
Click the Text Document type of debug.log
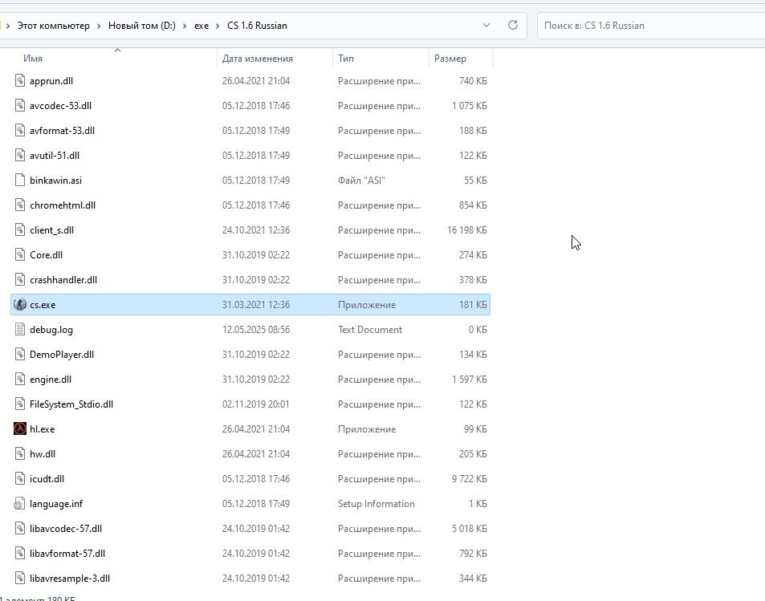pyautogui.click(x=370, y=330)
